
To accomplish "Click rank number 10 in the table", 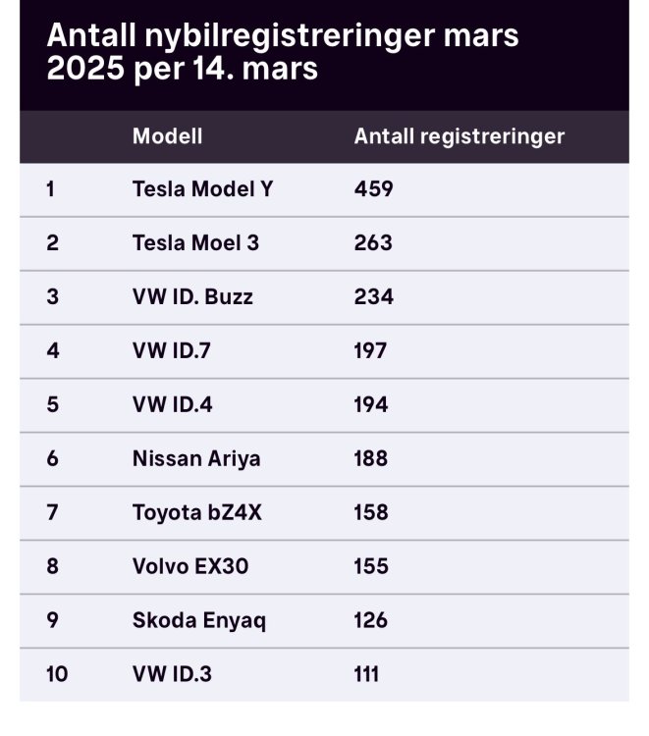I will pos(57,674).
